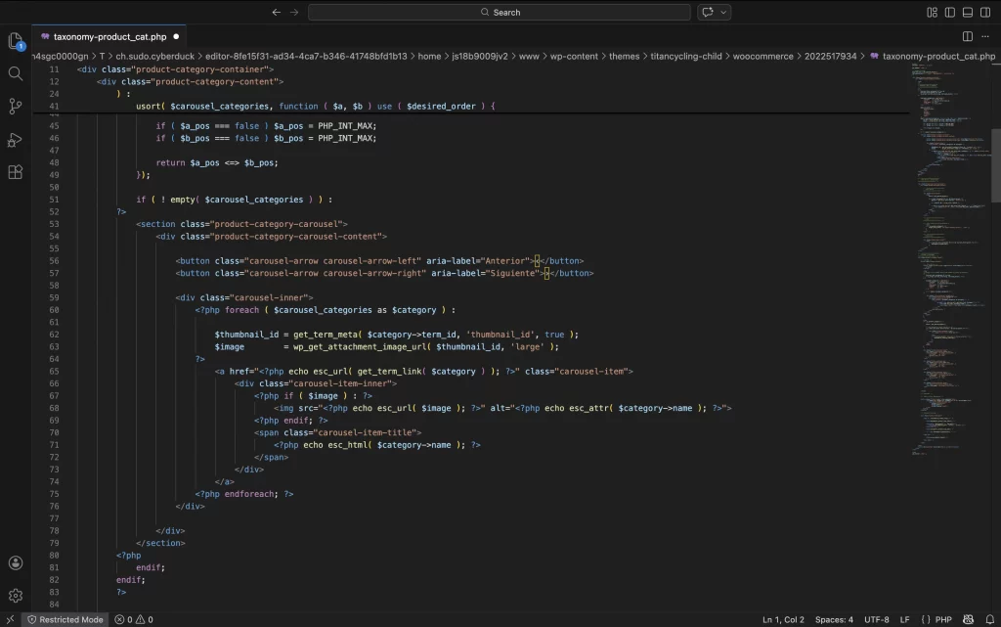Open the Search view in activity bar
This screenshot has height=627, width=1001.
(15, 73)
